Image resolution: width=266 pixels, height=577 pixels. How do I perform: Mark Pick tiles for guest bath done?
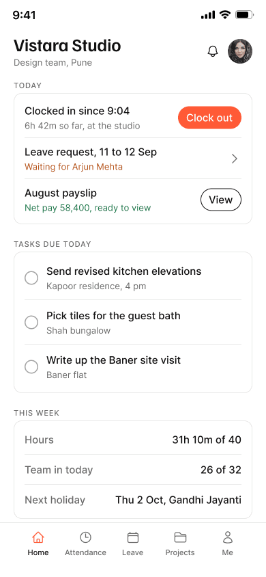pos(31,323)
